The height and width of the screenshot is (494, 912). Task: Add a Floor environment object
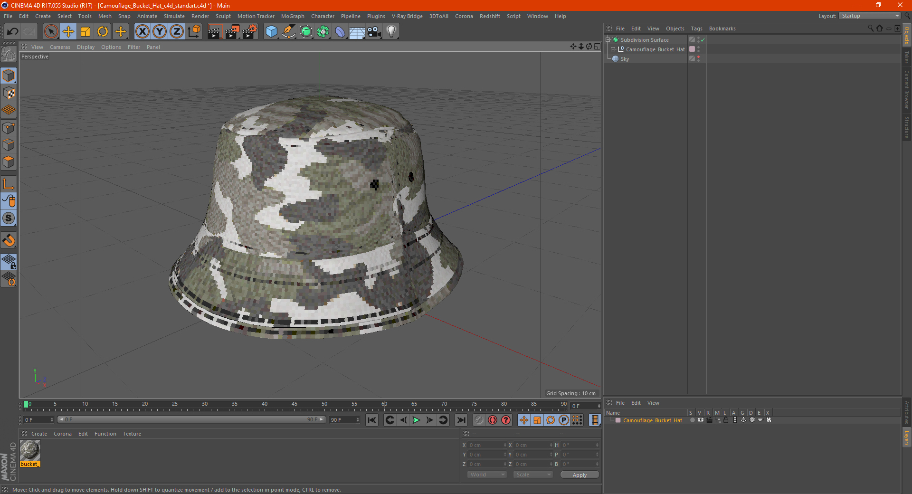pos(357,32)
